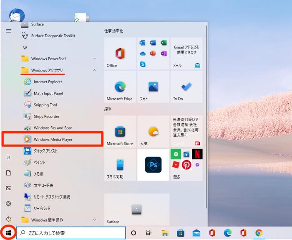Image resolution: width=292 pixels, height=240 pixels.
Task: Open the Pinterest icon in 遊ぶ tile
Action: (x=186, y=165)
